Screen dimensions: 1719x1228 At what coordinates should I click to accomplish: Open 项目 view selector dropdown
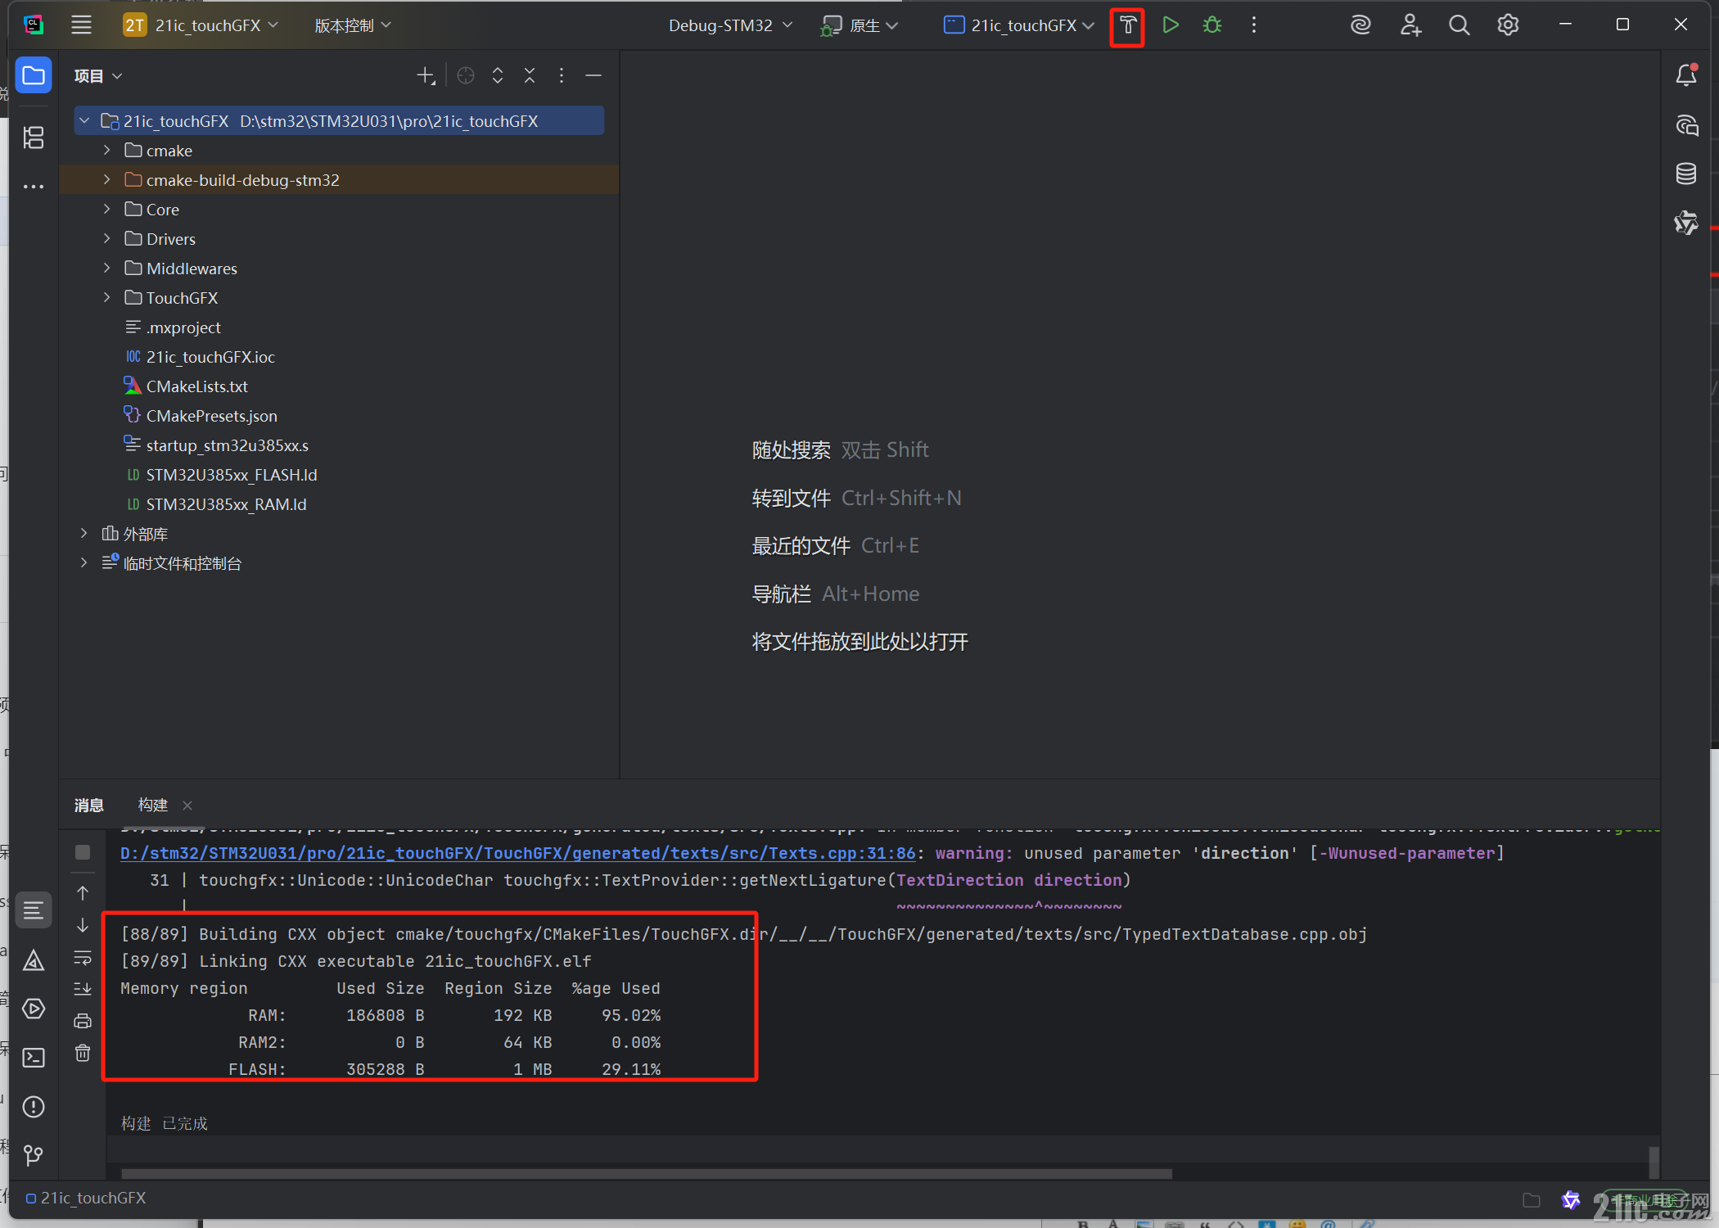click(x=98, y=76)
